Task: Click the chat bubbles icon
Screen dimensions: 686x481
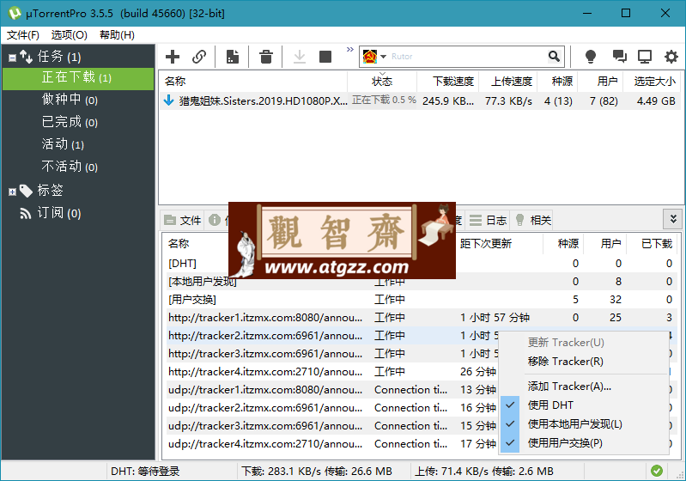Action: tap(619, 57)
